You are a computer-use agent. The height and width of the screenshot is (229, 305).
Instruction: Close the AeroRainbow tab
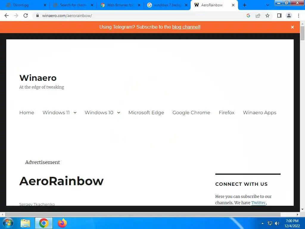click(x=233, y=5)
